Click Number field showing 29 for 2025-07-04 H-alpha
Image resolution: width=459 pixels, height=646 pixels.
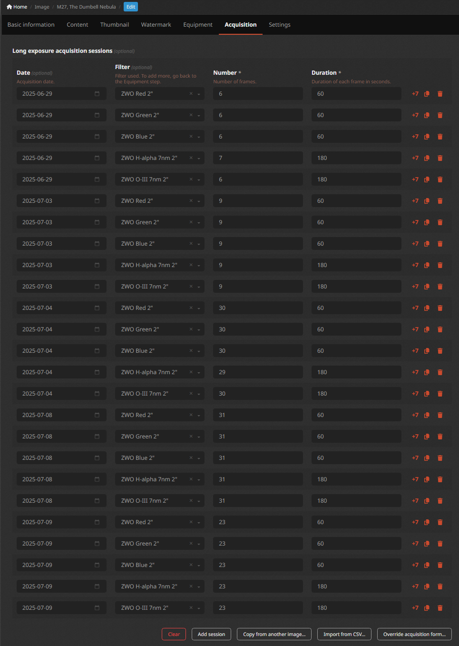pyautogui.click(x=258, y=372)
